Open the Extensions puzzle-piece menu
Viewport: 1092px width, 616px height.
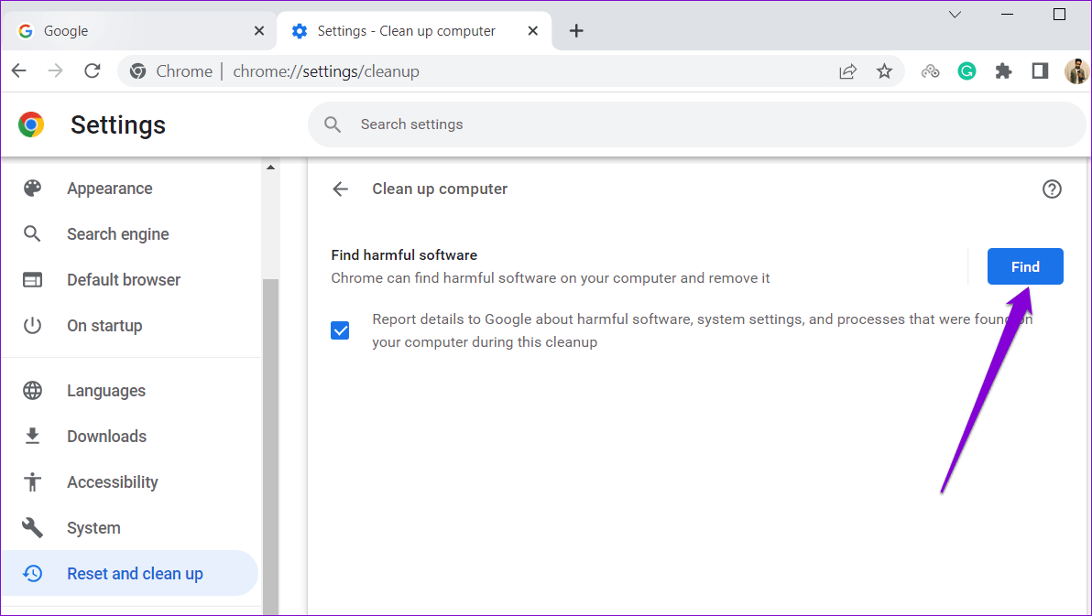coord(1003,70)
